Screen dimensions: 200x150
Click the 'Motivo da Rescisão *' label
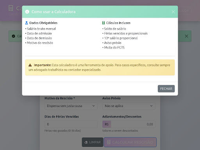tap(60, 98)
